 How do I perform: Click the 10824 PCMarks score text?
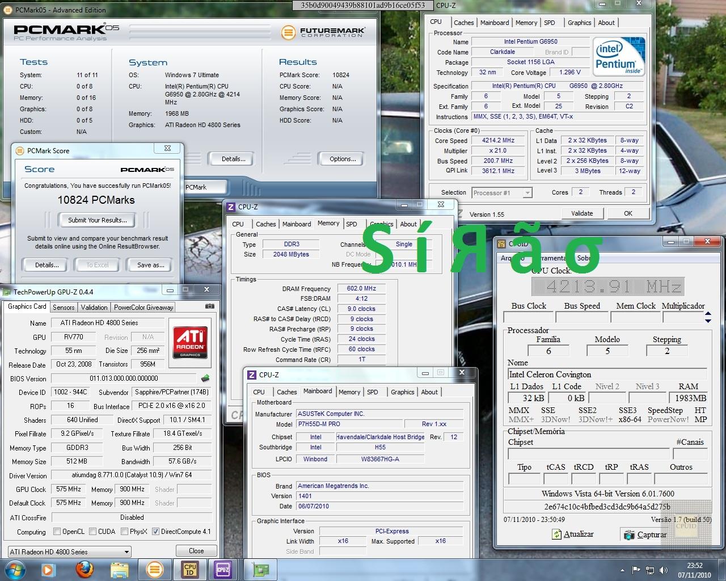96,200
